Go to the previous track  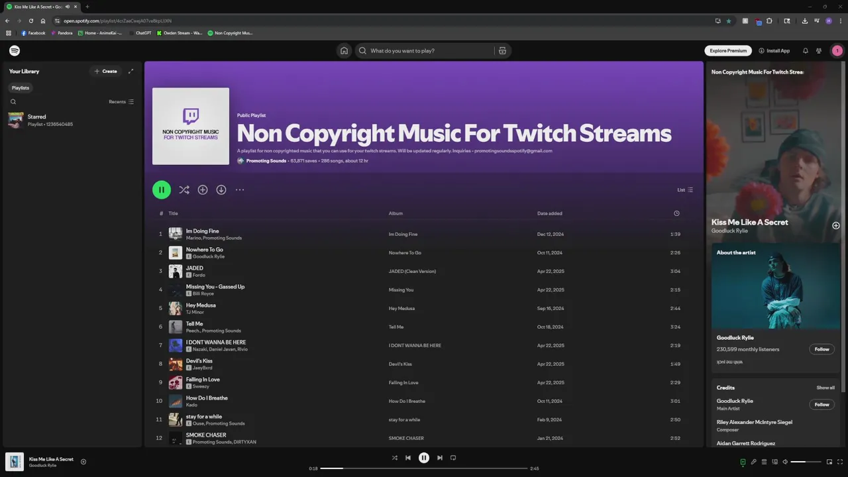pyautogui.click(x=408, y=458)
